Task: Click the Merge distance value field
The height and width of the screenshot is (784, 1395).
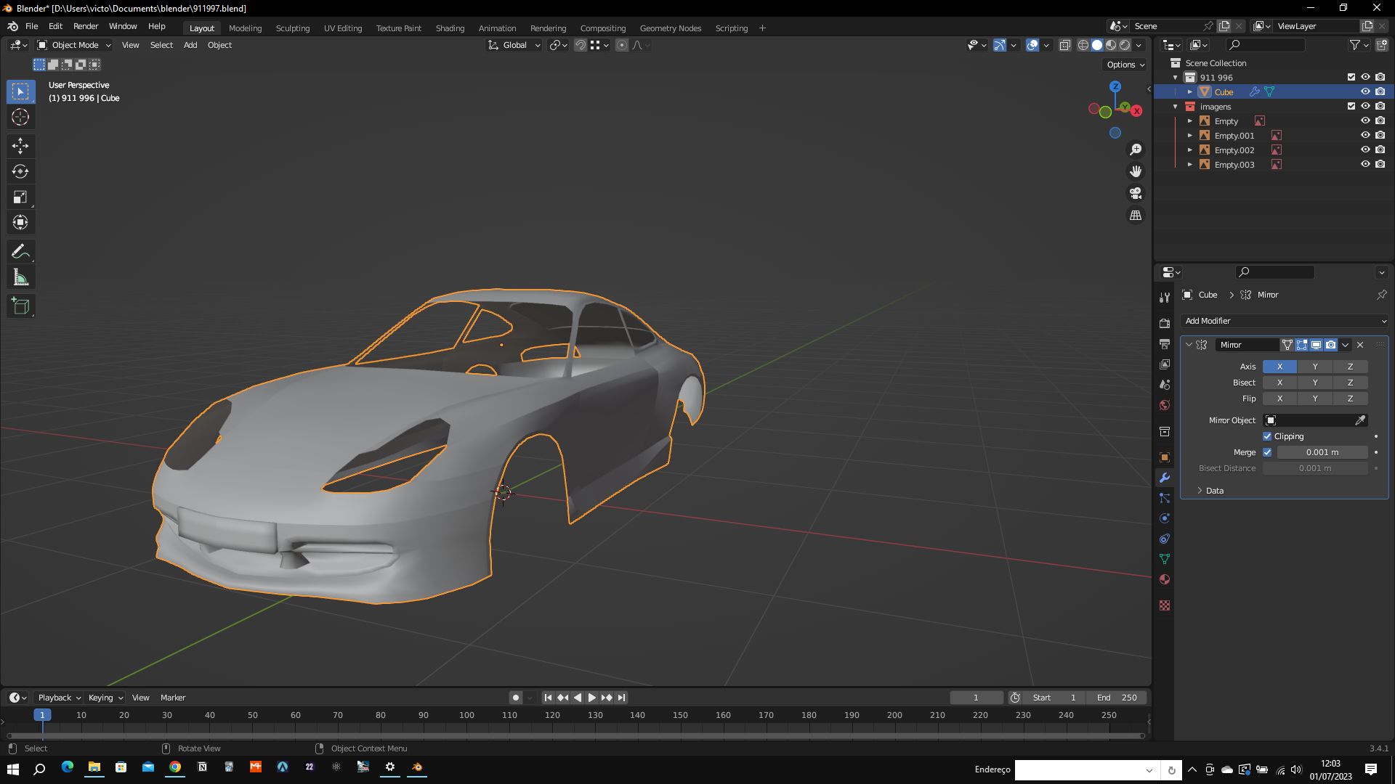Action: click(1322, 452)
